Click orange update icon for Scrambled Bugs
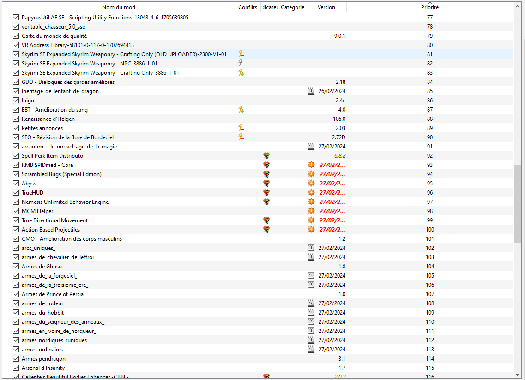 coord(311,174)
